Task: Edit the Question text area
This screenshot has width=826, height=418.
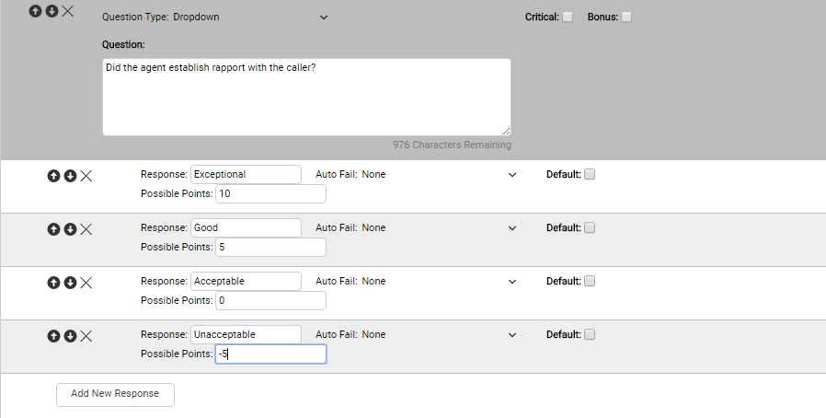Action: coord(306,97)
